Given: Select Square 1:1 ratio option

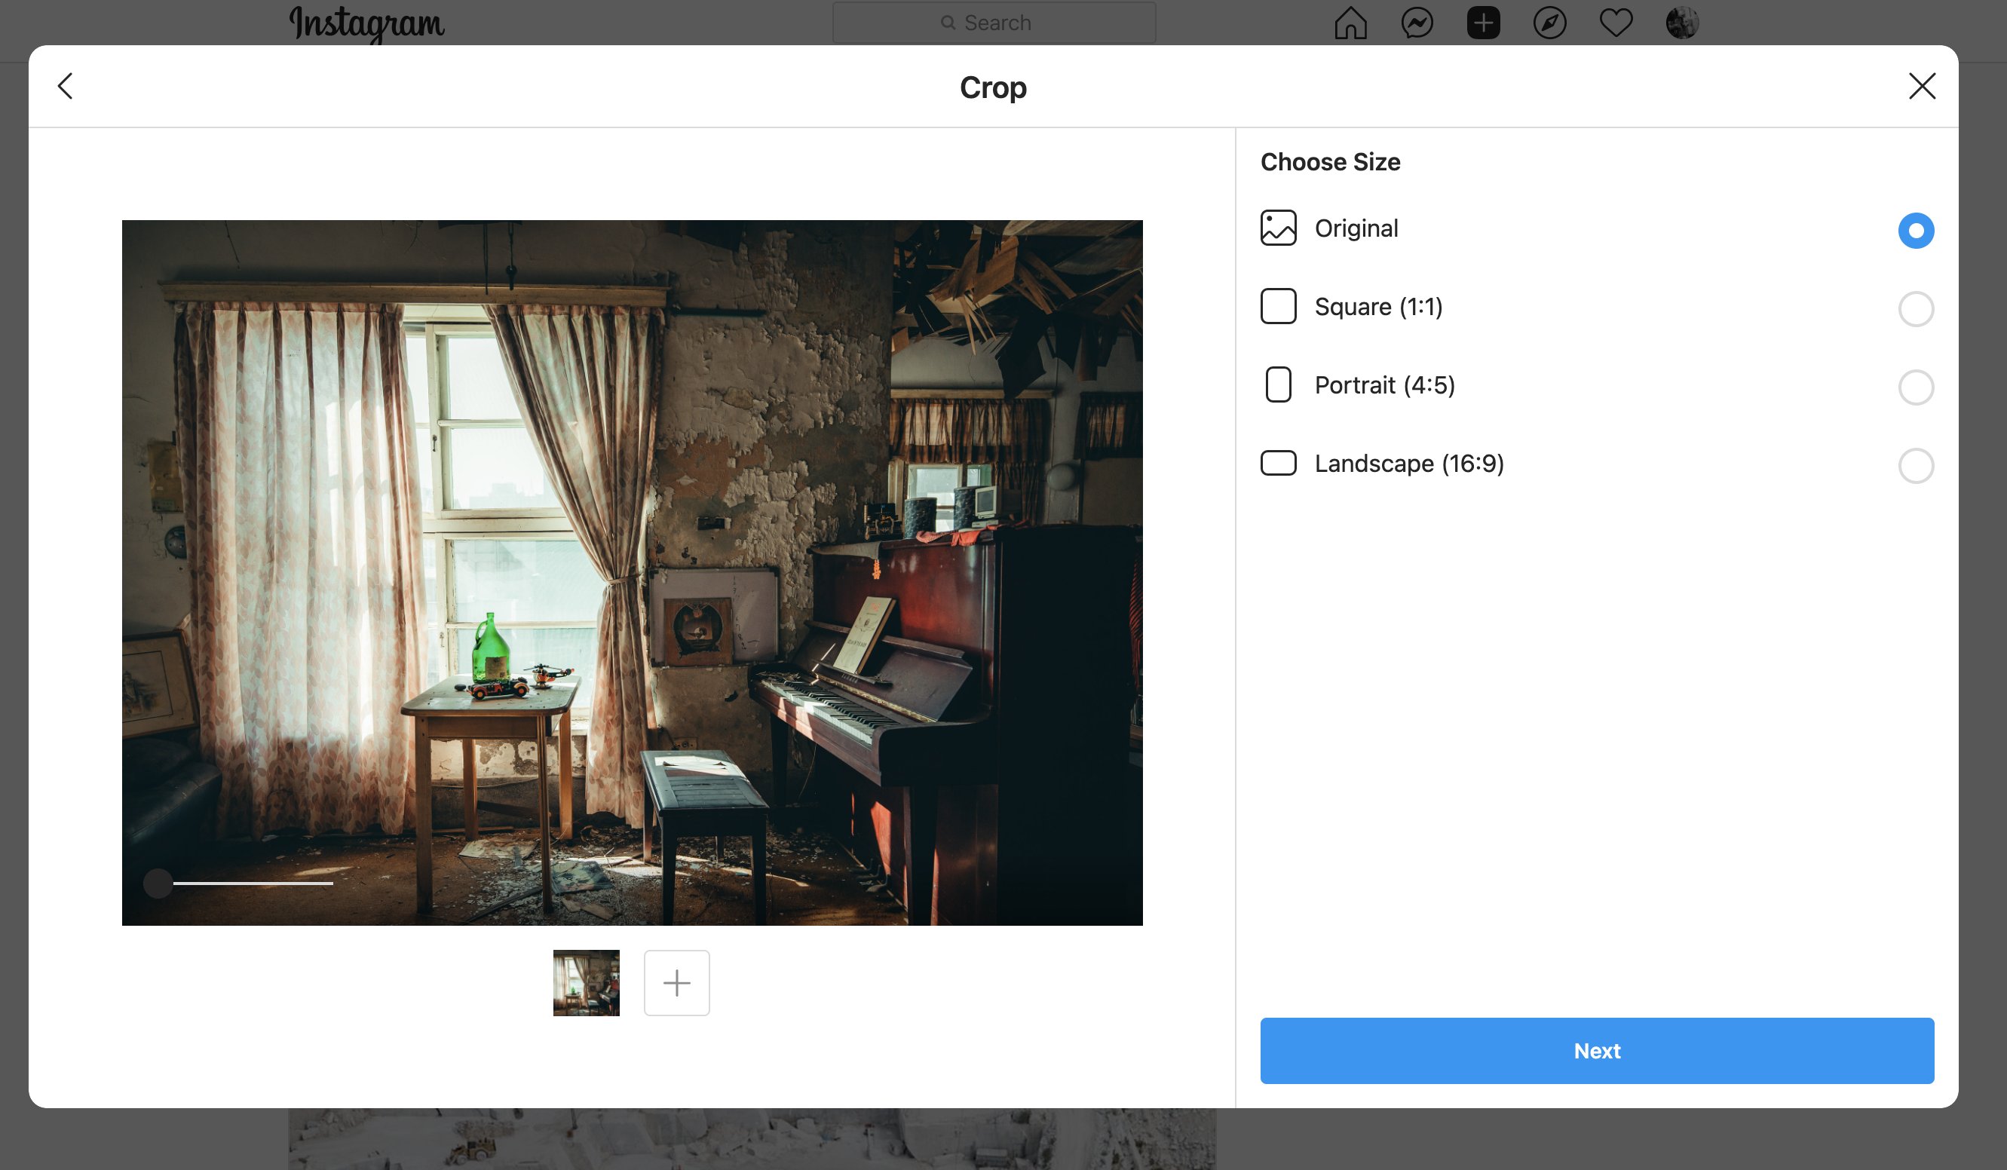Looking at the screenshot, I should click(x=1915, y=308).
